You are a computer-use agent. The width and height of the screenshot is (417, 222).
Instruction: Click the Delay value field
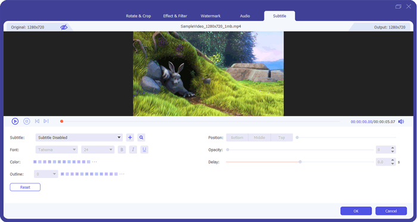[x=382, y=162]
